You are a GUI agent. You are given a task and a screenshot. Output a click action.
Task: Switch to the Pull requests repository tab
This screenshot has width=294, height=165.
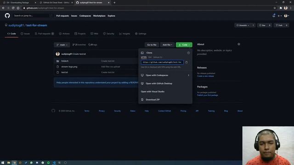click(x=44, y=33)
